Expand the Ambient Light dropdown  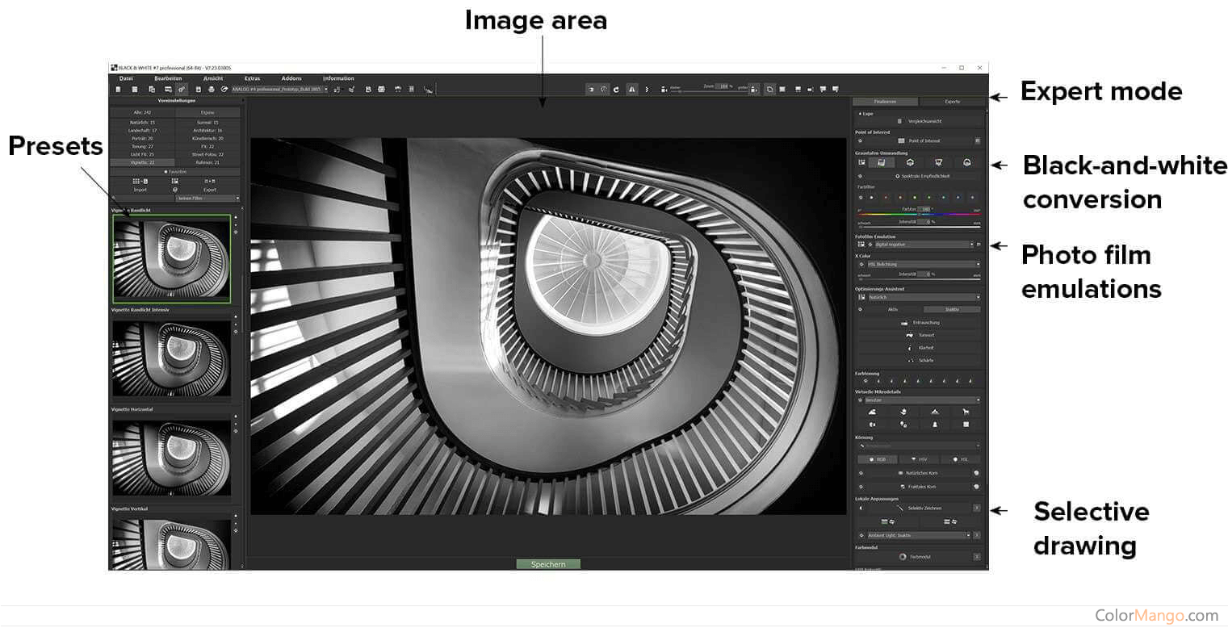click(x=918, y=535)
